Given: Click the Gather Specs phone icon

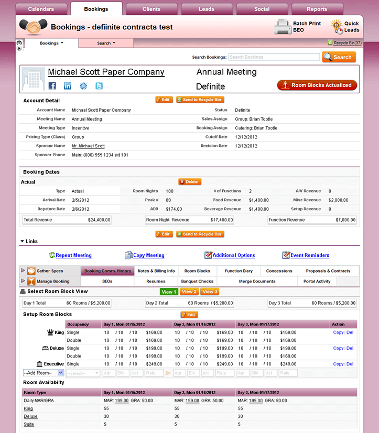Looking at the screenshot, I should [31, 271].
